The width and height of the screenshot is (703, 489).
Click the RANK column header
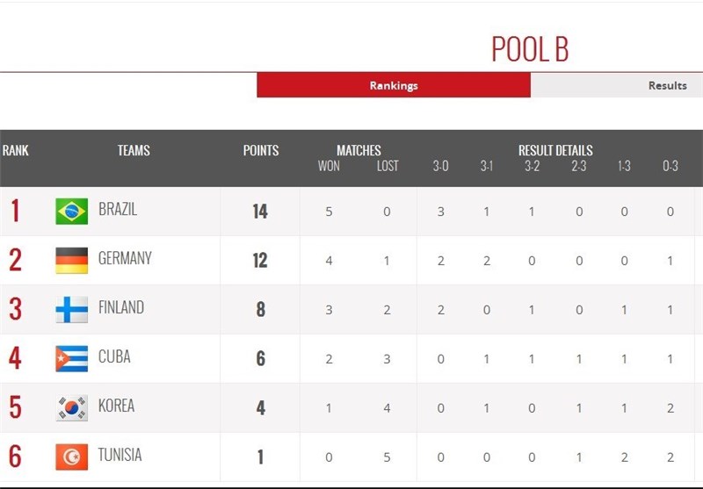tap(15, 150)
